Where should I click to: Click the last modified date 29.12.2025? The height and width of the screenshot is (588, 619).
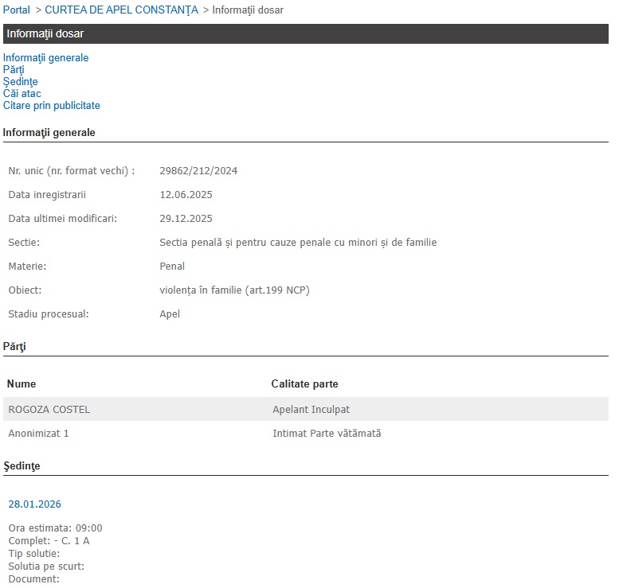pyautogui.click(x=186, y=219)
